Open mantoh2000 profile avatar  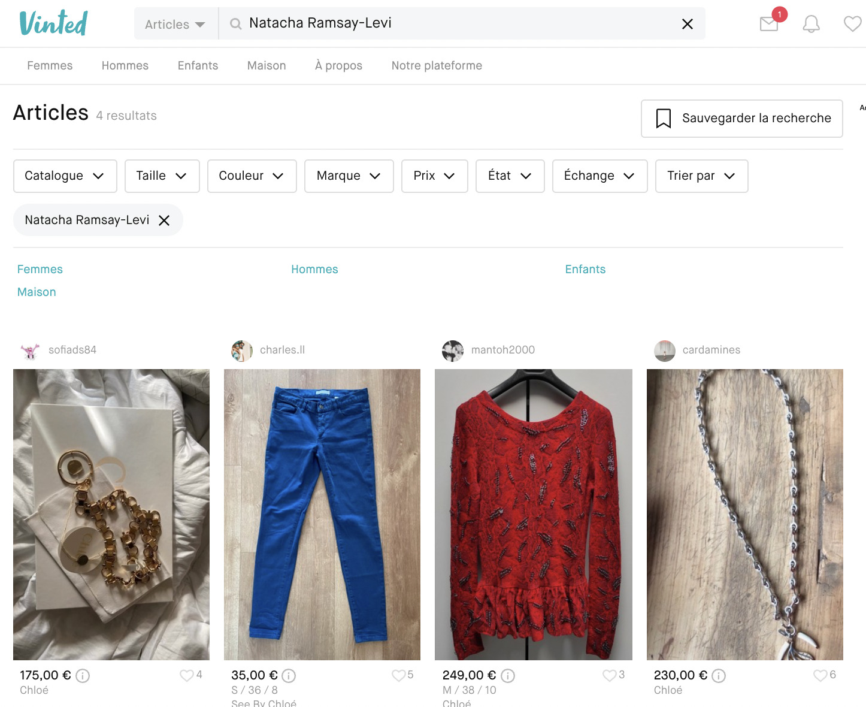point(453,351)
